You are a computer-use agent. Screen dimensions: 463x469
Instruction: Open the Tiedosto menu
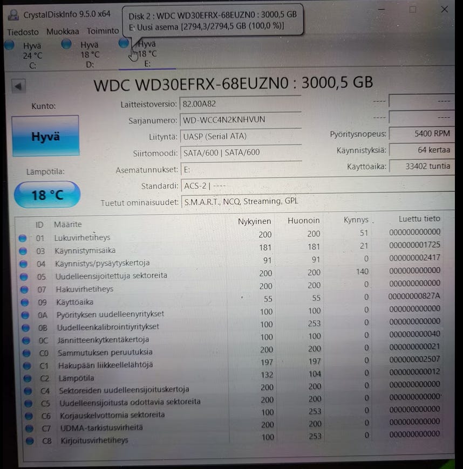[23, 32]
